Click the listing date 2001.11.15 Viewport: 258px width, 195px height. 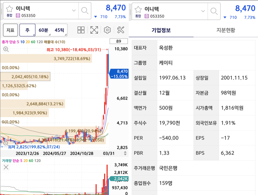point(234,78)
